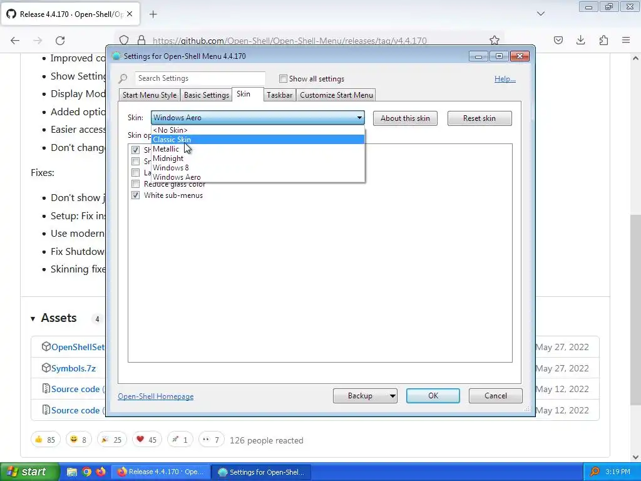Click the party popper reaction
641x481 pixels.
[111, 440]
